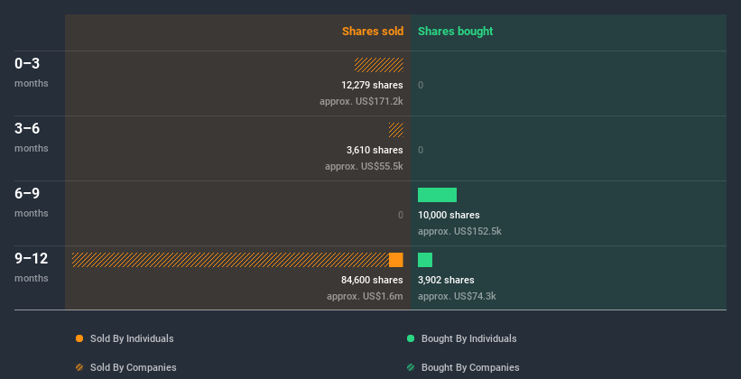
Task: Toggle the Bought By Individuals legend label
Action: point(468,338)
